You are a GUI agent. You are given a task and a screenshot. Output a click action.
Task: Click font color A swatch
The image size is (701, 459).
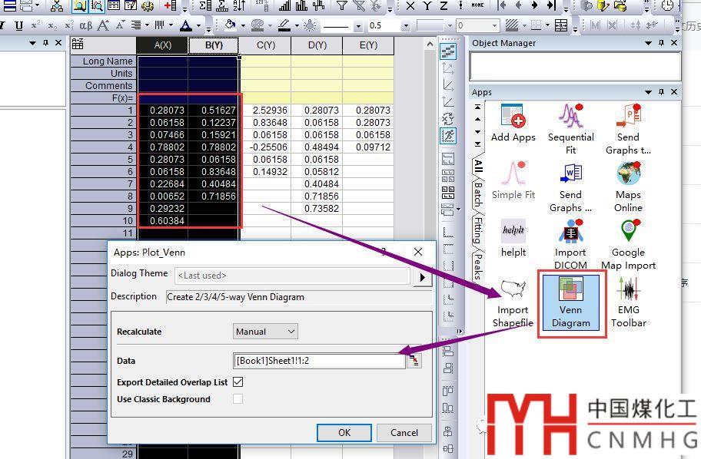pyautogui.click(x=186, y=25)
